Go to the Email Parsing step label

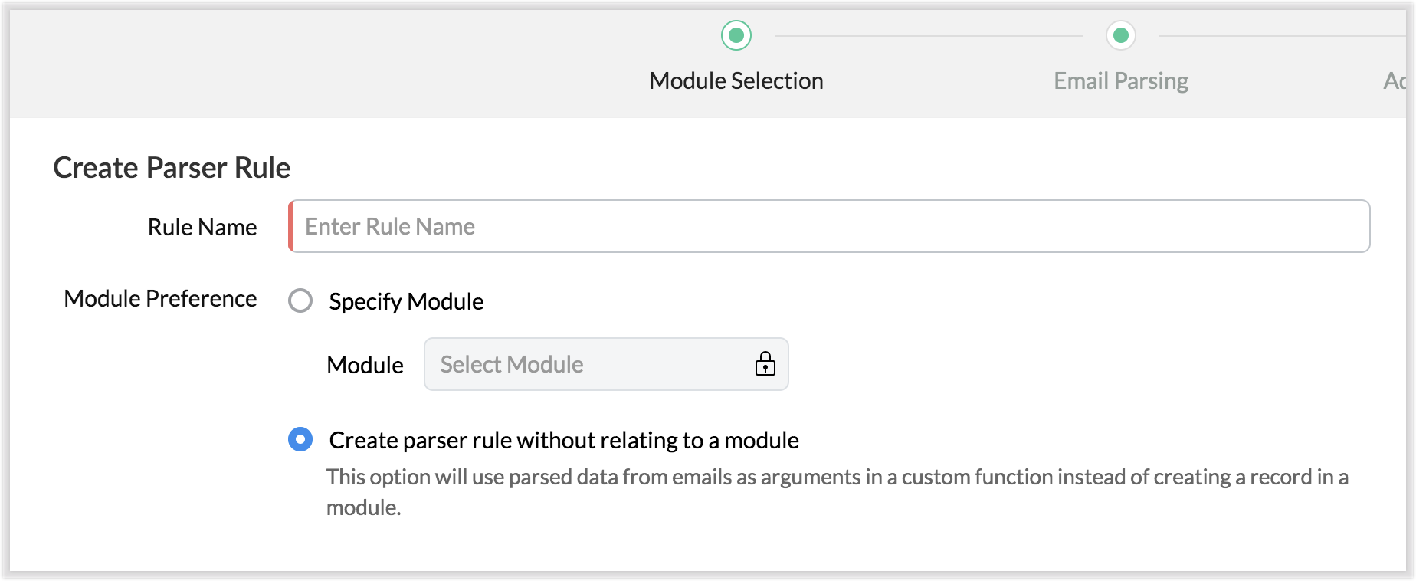point(1120,81)
